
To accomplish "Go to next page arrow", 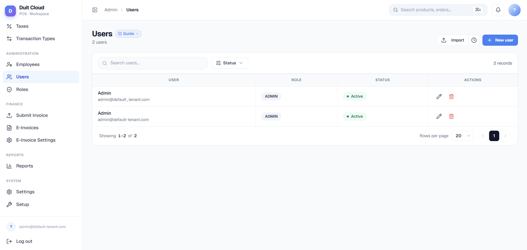I will [505, 136].
